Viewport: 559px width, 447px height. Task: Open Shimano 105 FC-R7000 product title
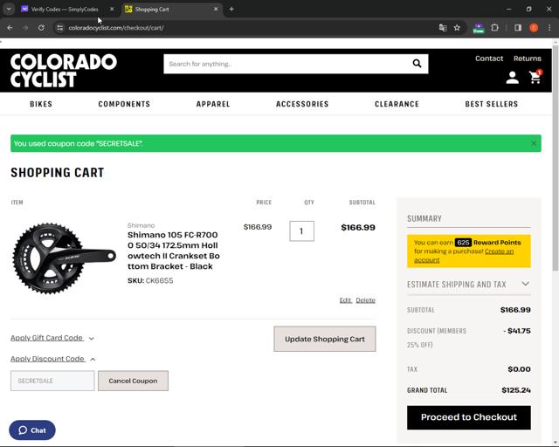point(174,251)
